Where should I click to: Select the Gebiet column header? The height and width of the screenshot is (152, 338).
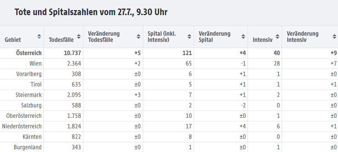click(13, 40)
